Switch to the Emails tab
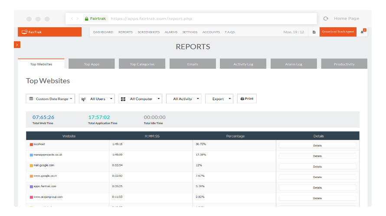 click(193, 64)
